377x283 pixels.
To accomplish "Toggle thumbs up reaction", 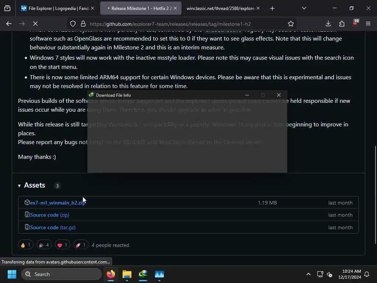I will tap(25, 245).
